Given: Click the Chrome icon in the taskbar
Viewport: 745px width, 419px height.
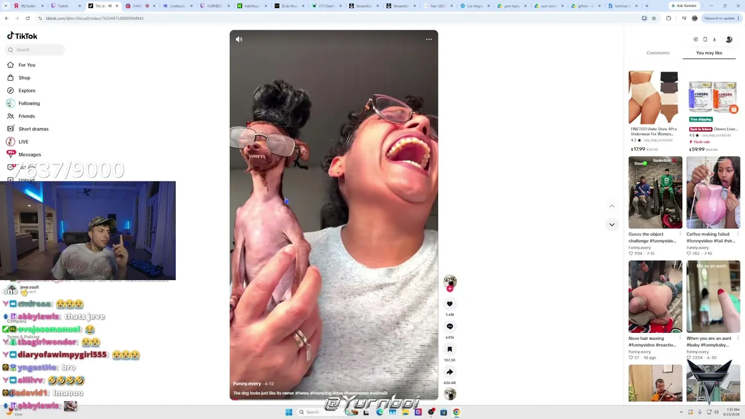Looking at the screenshot, I should tap(456, 412).
